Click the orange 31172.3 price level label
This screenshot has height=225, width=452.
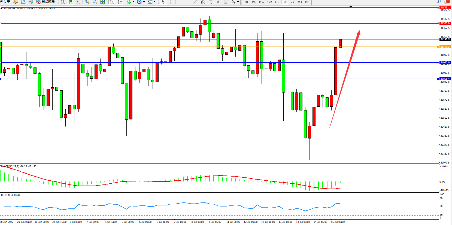(445, 47)
